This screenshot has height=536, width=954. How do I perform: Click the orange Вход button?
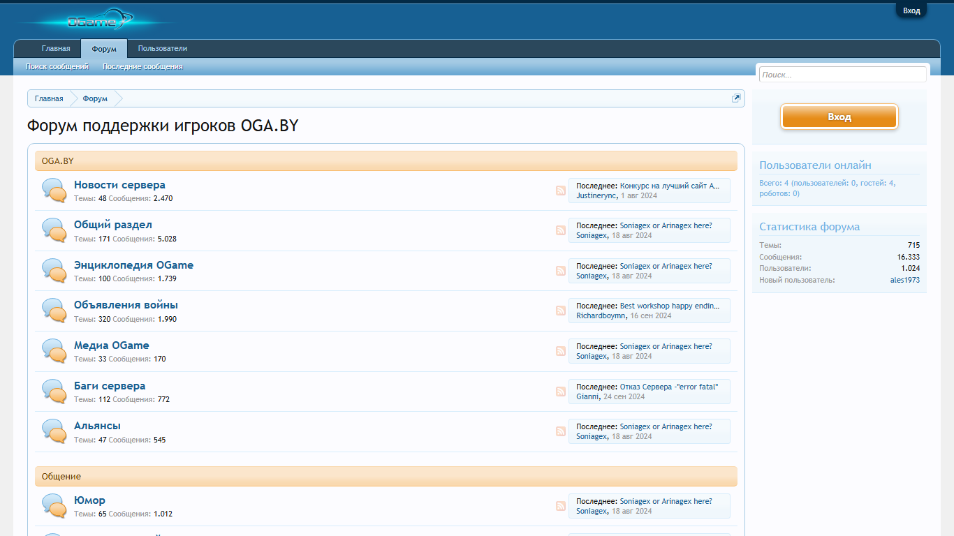[x=839, y=117]
